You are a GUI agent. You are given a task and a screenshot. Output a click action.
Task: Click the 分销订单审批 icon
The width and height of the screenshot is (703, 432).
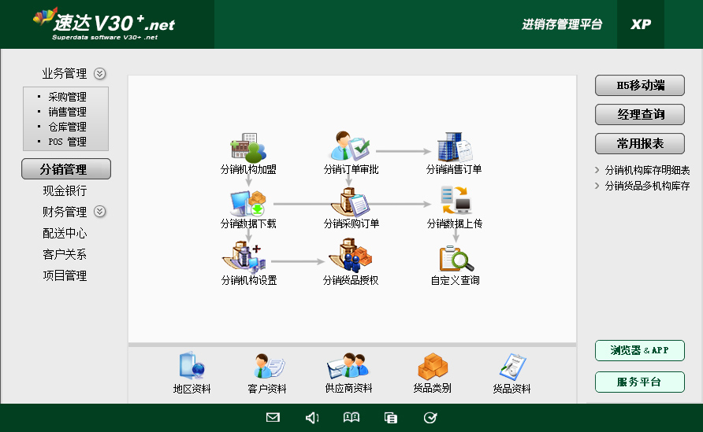point(351,149)
